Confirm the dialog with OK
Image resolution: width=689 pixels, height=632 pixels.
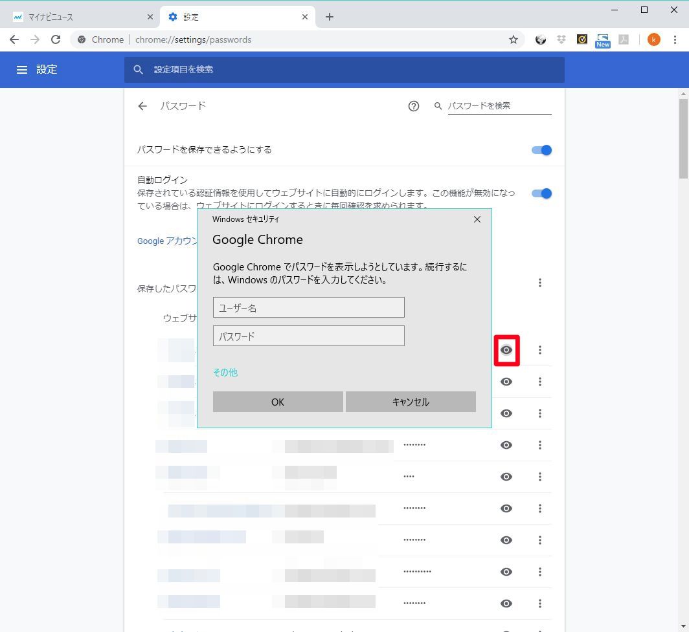coord(278,402)
